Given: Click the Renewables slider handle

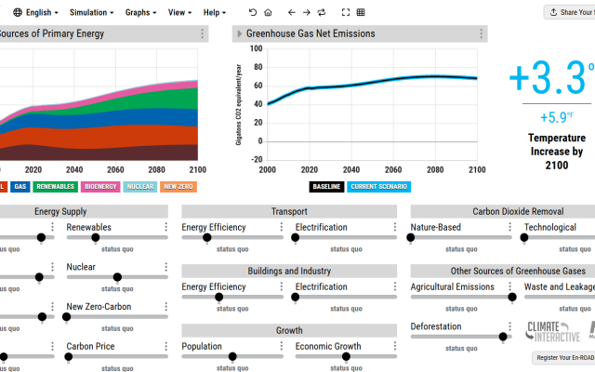Looking at the screenshot, I should pos(96,238).
